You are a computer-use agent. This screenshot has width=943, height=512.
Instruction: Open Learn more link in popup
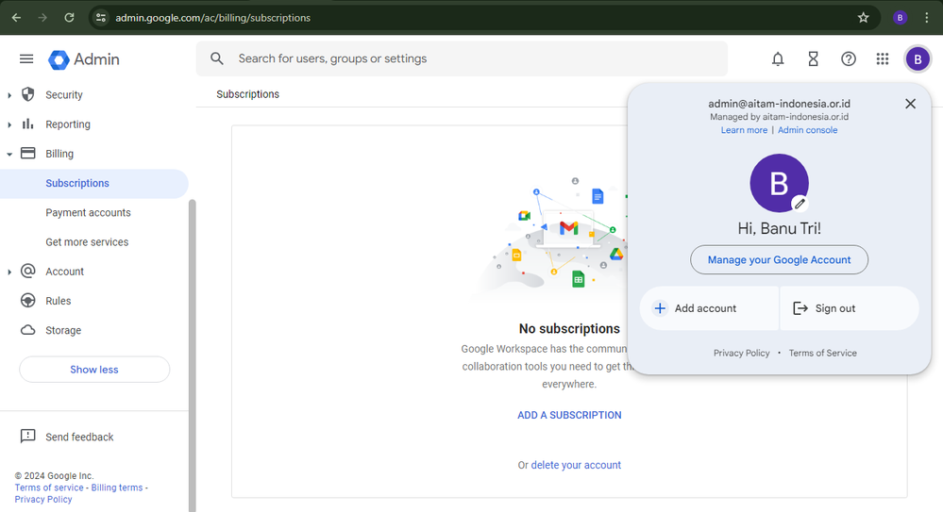coord(744,130)
